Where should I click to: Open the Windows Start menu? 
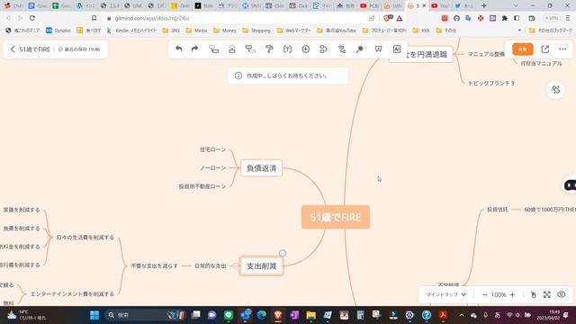tap(94, 315)
